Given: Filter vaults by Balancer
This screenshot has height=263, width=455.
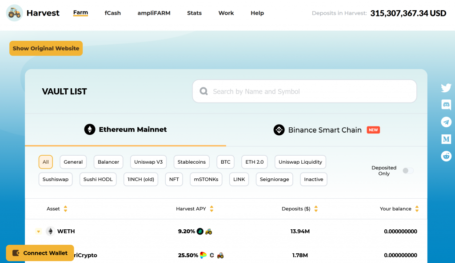Looking at the screenshot, I should [108, 162].
